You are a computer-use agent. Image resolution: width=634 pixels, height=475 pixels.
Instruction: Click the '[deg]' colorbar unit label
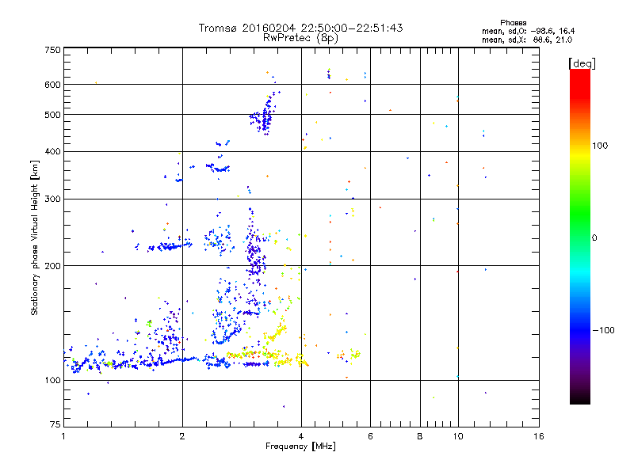coord(582,63)
